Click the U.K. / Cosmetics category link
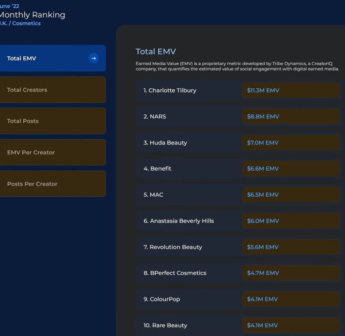Image resolution: width=345 pixels, height=336 pixels. (x=21, y=23)
